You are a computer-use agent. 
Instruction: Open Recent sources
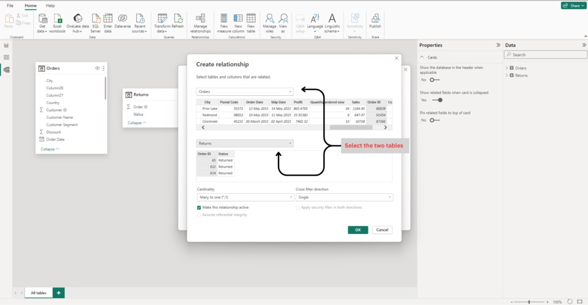140,23
